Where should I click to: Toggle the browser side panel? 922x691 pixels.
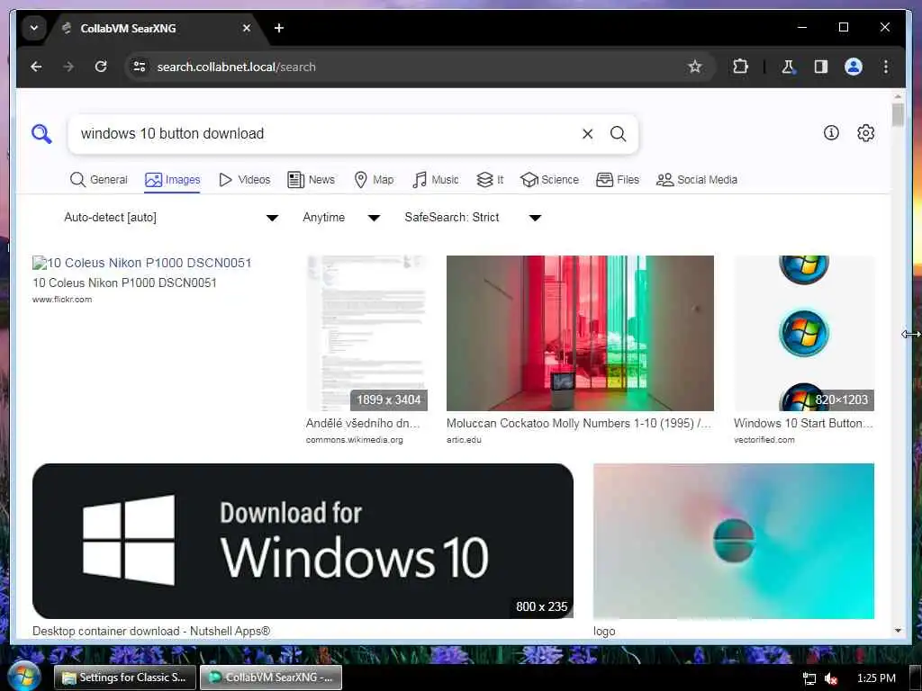pyautogui.click(x=821, y=67)
